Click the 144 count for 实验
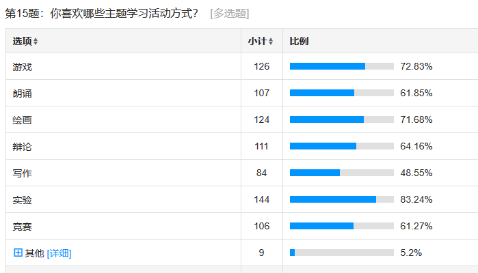Viewport: 478px width, 273px height. point(261,199)
